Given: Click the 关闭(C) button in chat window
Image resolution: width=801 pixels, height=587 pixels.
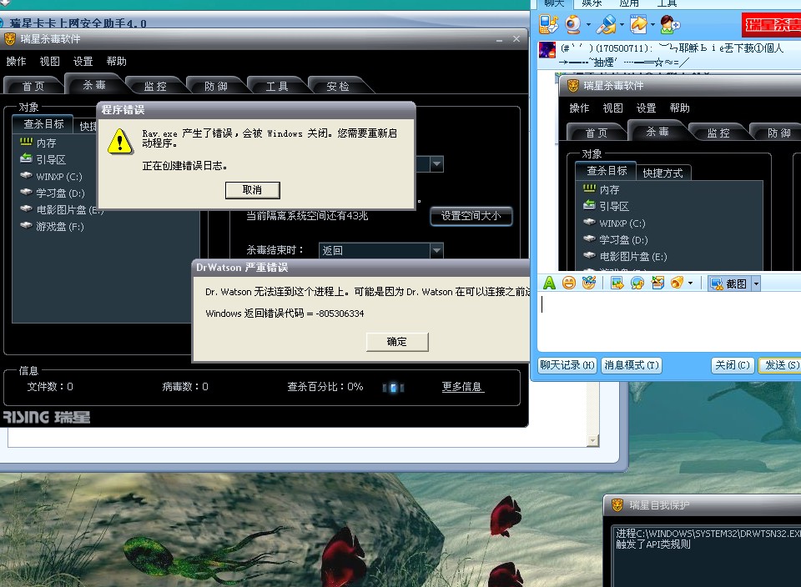Looking at the screenshot, I should click(x=733, y=365).
